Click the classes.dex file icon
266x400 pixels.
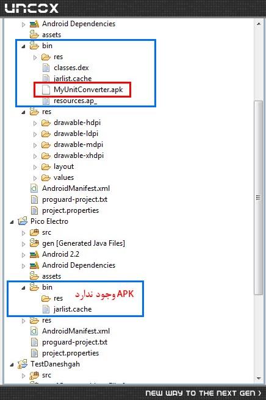pyautogui.click(x=46, y=68)
